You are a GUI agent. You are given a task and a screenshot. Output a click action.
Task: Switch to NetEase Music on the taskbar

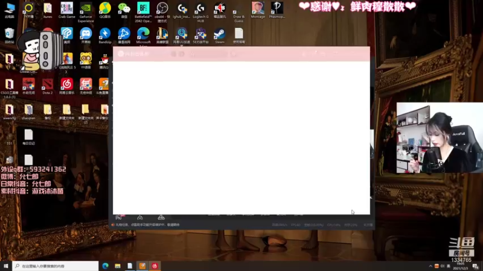(x=155, y=266)
